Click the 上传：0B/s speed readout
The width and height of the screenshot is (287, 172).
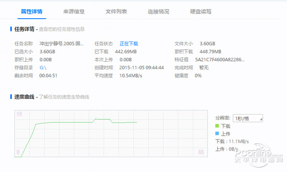(x=227, y=149)
